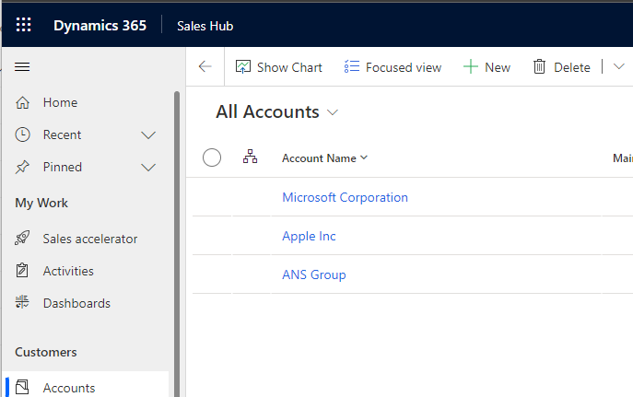Viewport: 633px width, 397px height.
Task: Click the Show Chart icon
Action: click(243, 67)
